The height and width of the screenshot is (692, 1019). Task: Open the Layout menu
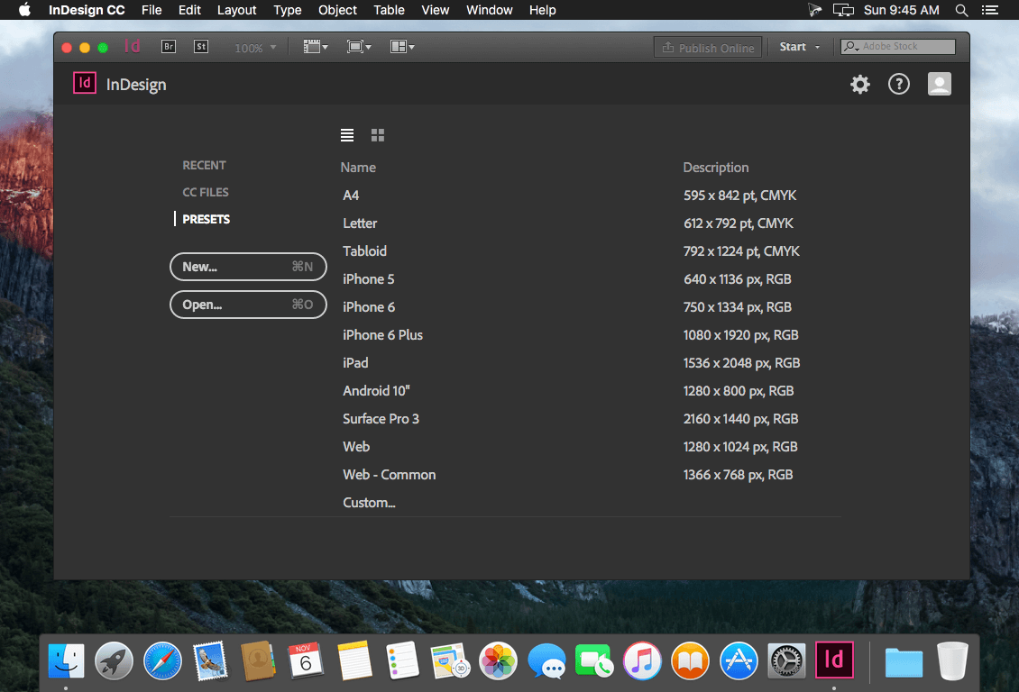click(x=236, y=10)
